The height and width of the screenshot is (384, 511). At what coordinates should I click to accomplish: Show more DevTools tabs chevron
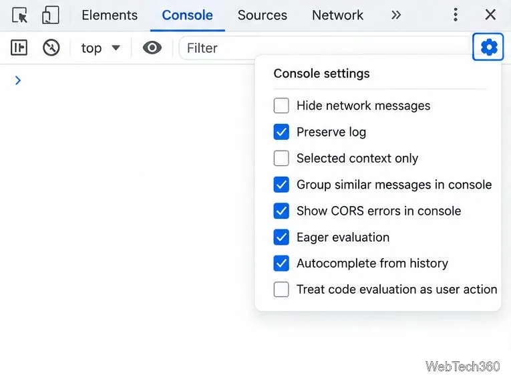396,15
